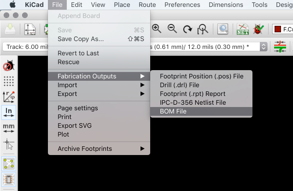Run design rules check ladybug icon
The image size is (293, 191).
tap(258, 29)
